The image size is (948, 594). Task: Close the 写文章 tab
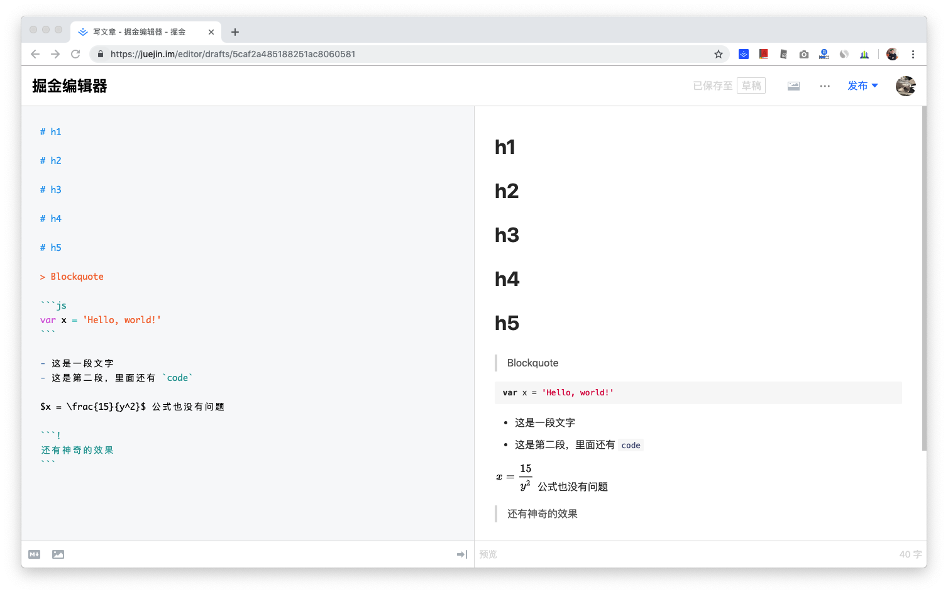click(x=211, y=32)
